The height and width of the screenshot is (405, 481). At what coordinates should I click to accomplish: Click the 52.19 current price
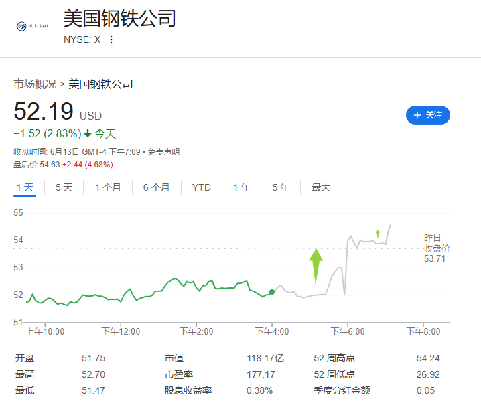coord(44,111)
